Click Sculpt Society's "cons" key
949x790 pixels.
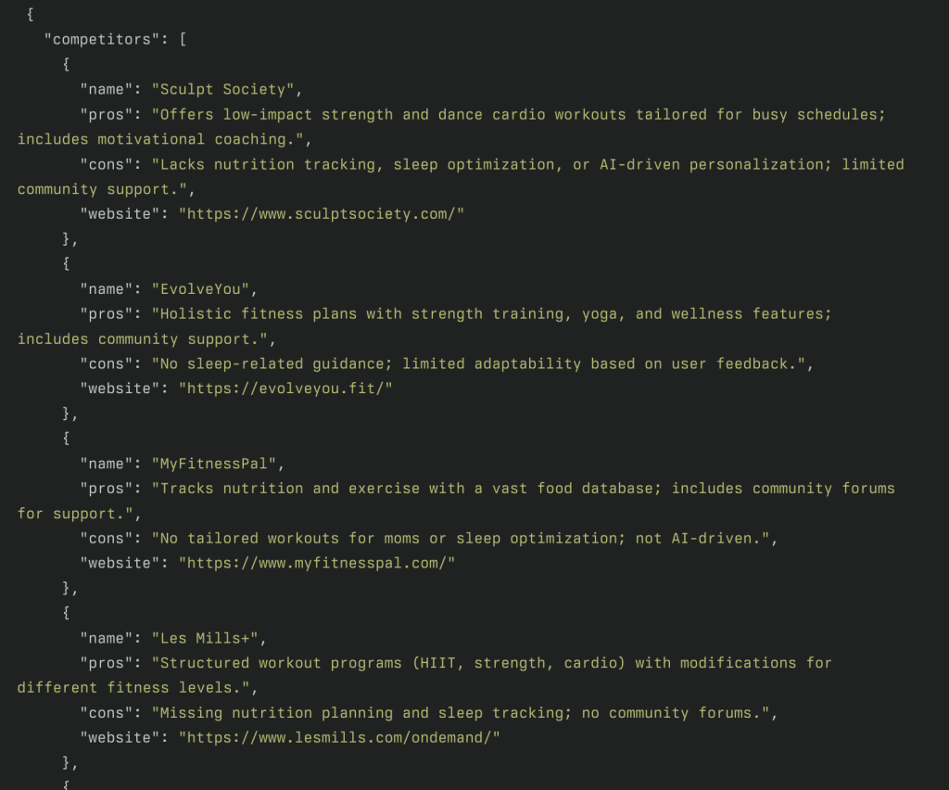(x=107, y=165)
